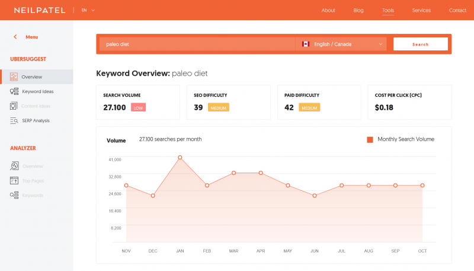Viewport: 474px width, 271px height.
Task: Click the Top Pages icon
Action: [14, 180]
